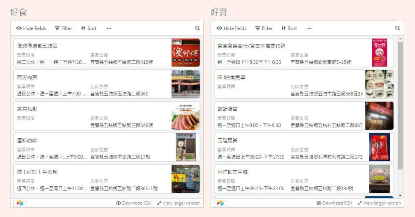Click the scroll down arrow in 好買 panel
Screen dimensions: 415x217
pyautogui.click(x=400, y=196)
